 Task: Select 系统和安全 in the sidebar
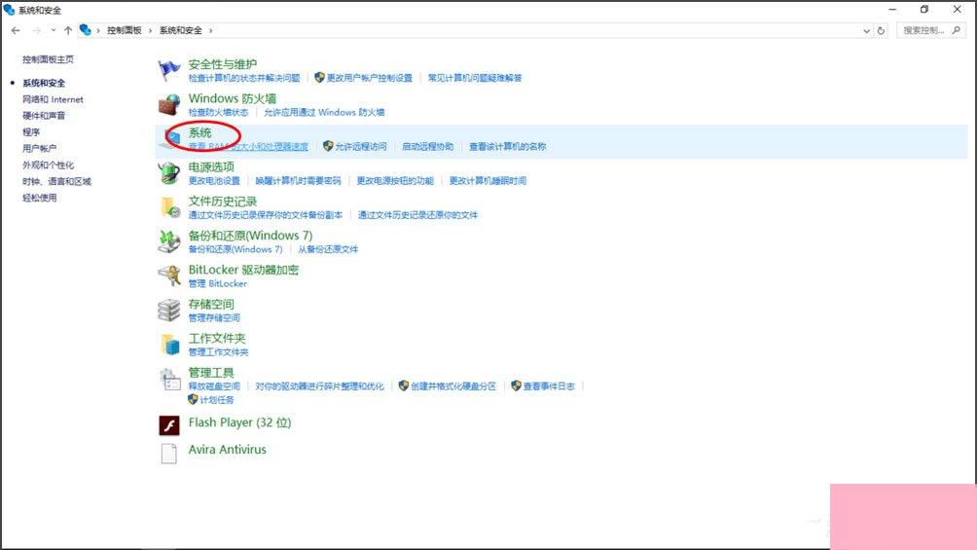(x=44, y=83)
